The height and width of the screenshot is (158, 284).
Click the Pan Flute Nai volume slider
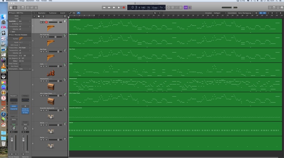tap(56, 37)
